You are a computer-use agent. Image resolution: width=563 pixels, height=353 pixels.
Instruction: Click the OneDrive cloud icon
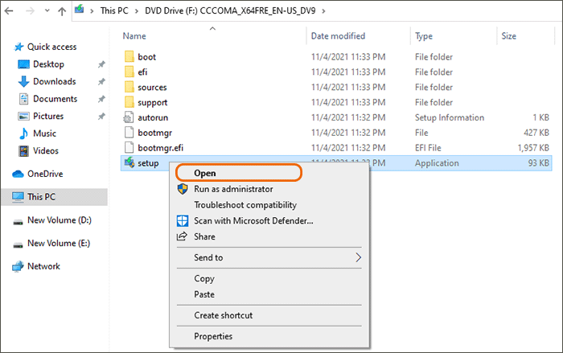click(18, 174)
